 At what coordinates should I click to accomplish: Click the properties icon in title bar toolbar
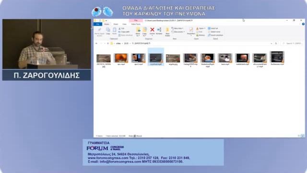click(x=100, y=20)
